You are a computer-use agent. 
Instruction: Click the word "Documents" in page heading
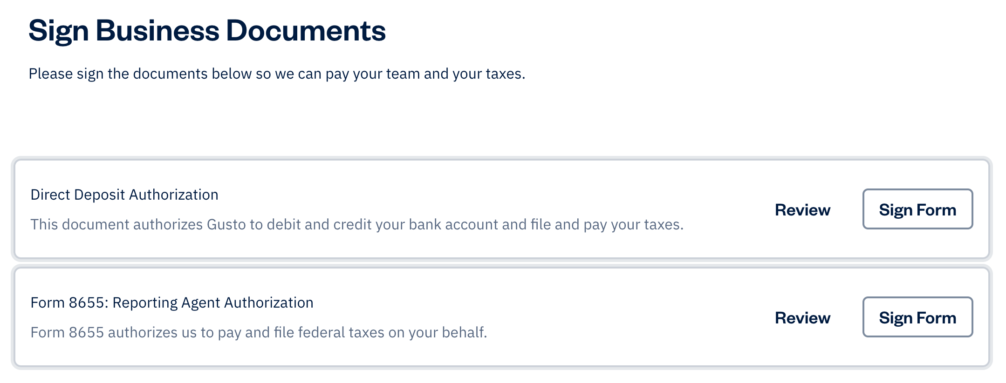coord(306,31)
